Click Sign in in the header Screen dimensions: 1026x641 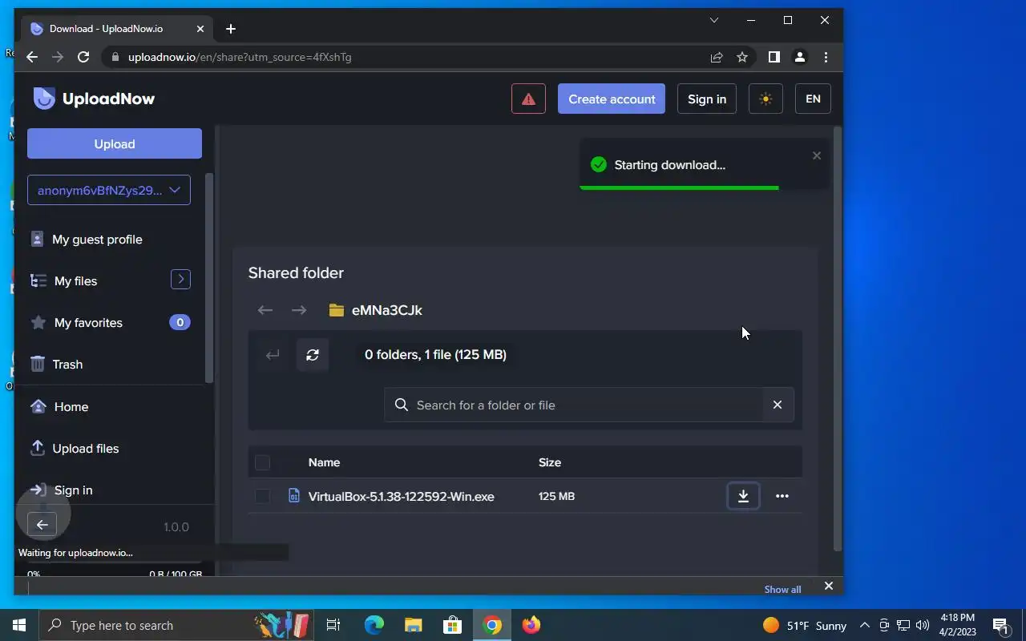coord(707,99)
